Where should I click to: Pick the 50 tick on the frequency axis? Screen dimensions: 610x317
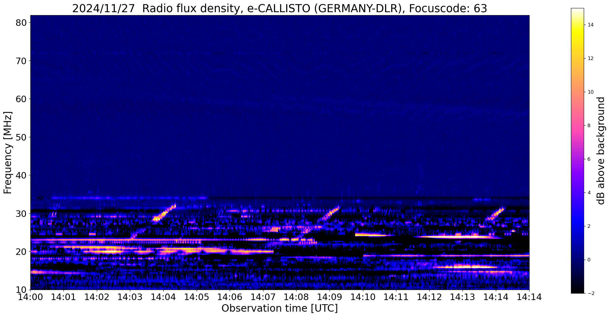tap(21, 137)
